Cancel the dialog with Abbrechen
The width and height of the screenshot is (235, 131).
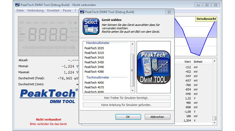pyautogui.click(x=157, y=117)
